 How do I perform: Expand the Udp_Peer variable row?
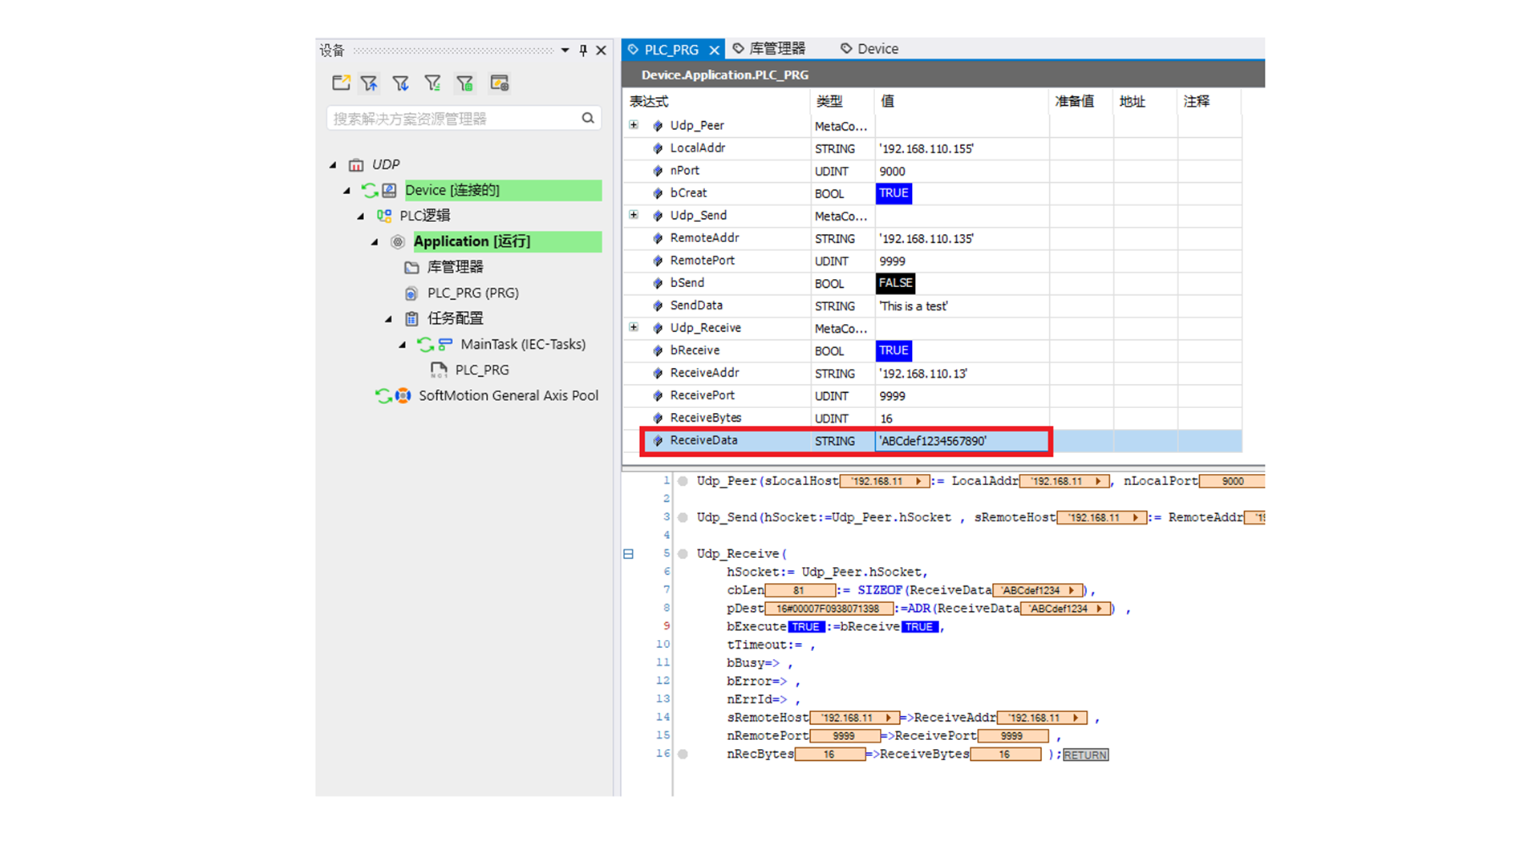(634, 125)
